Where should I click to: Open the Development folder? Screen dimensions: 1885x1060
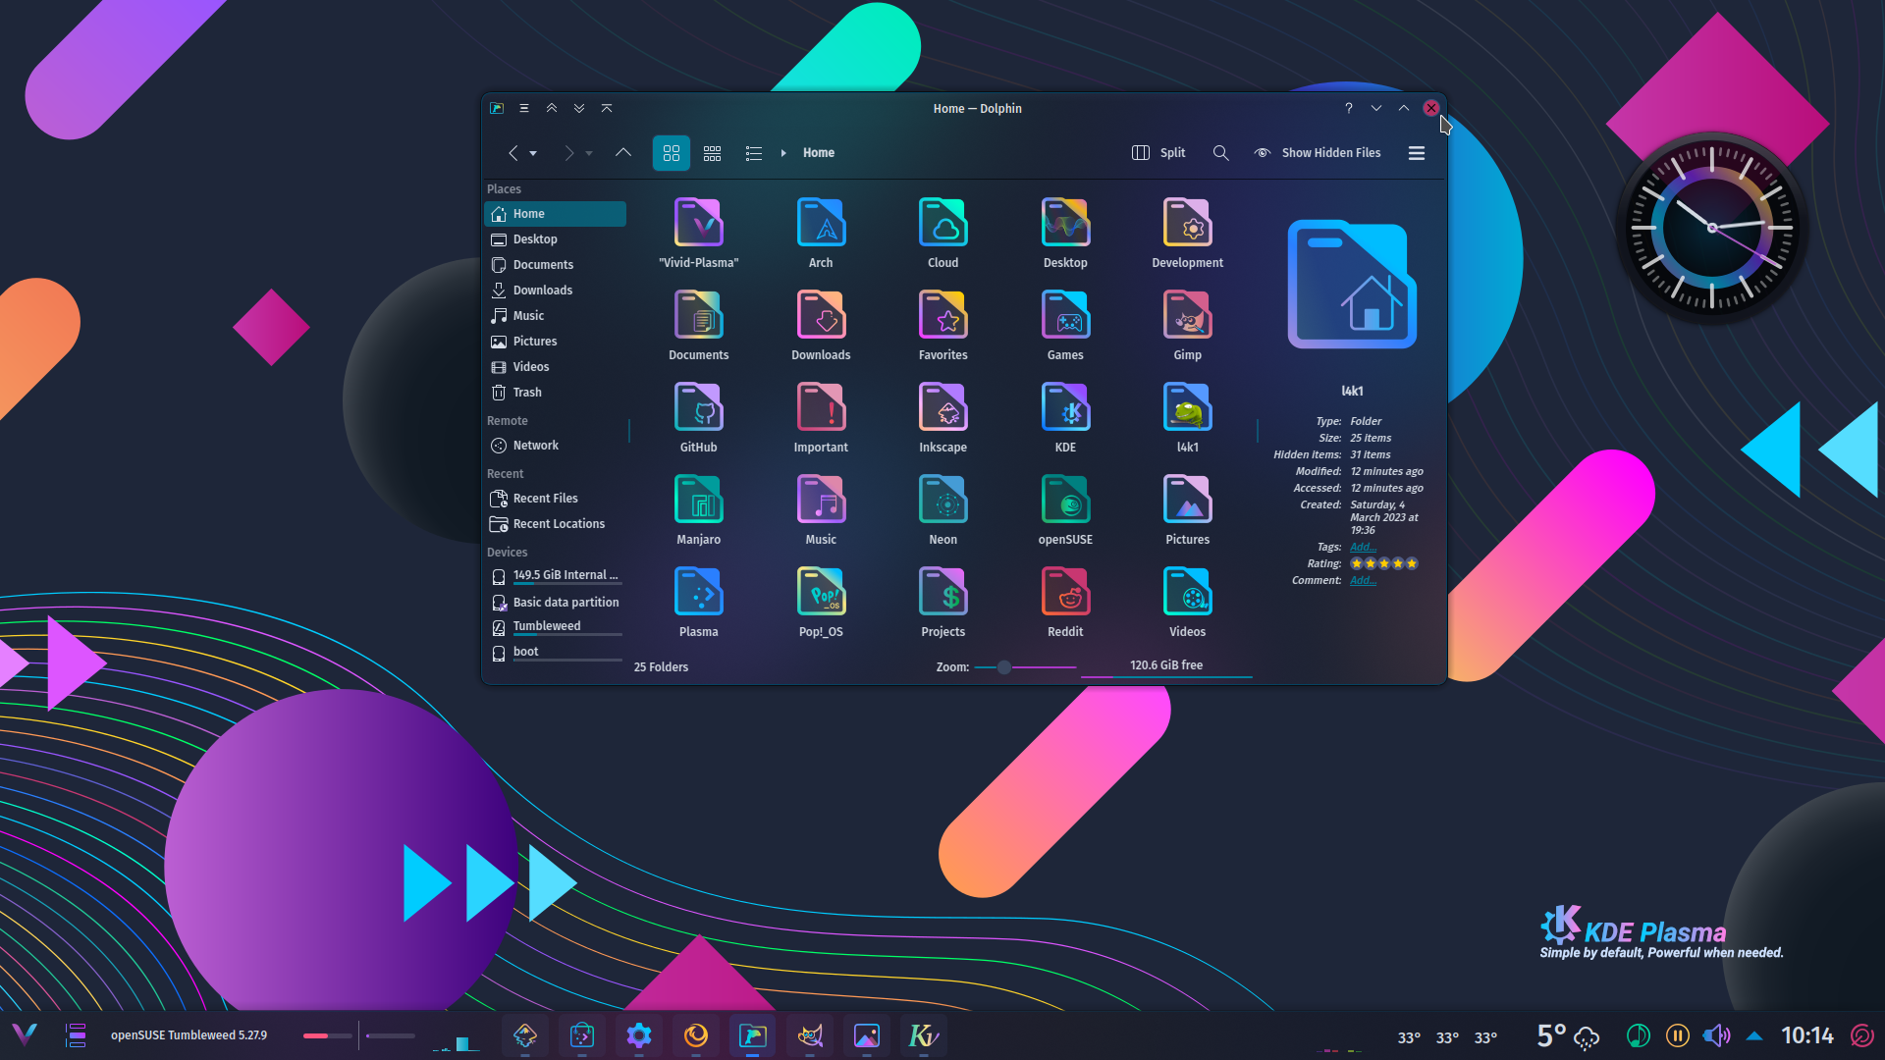[x=1187, y=233]
